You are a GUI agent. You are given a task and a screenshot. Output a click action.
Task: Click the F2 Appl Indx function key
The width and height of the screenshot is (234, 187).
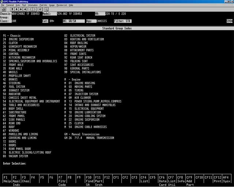pos(16,179)
